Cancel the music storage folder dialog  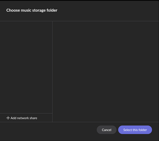[x=106, y=130]
